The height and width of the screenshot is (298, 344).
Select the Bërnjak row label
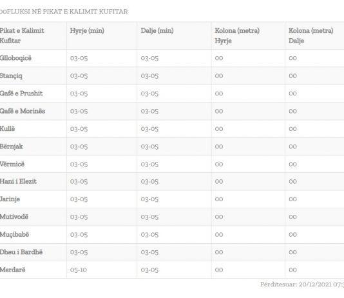point(11,146)
